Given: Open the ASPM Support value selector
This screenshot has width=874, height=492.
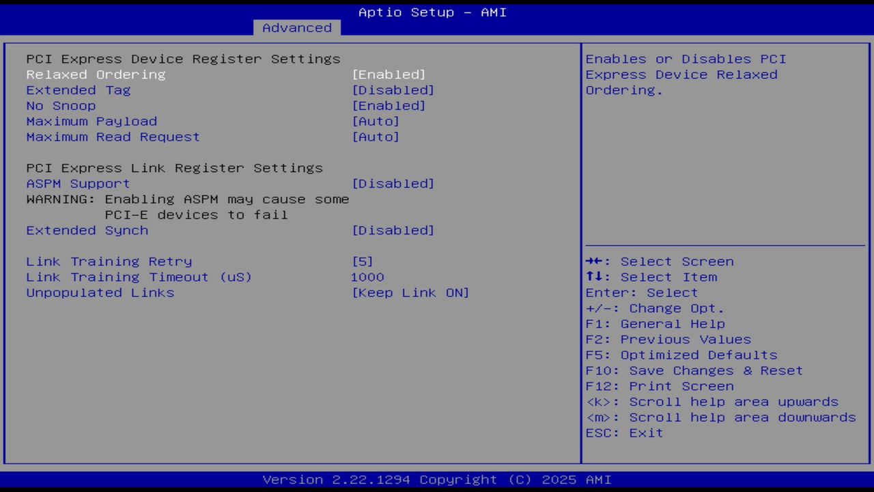Looking at the screenshot, I should pos(393,183).
